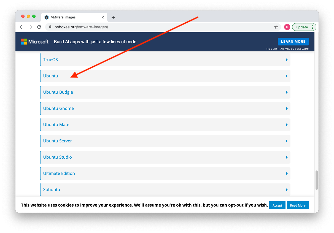334x233 pixels.
Task: Reload the page with refresh icon
Action: coord(39,27)
